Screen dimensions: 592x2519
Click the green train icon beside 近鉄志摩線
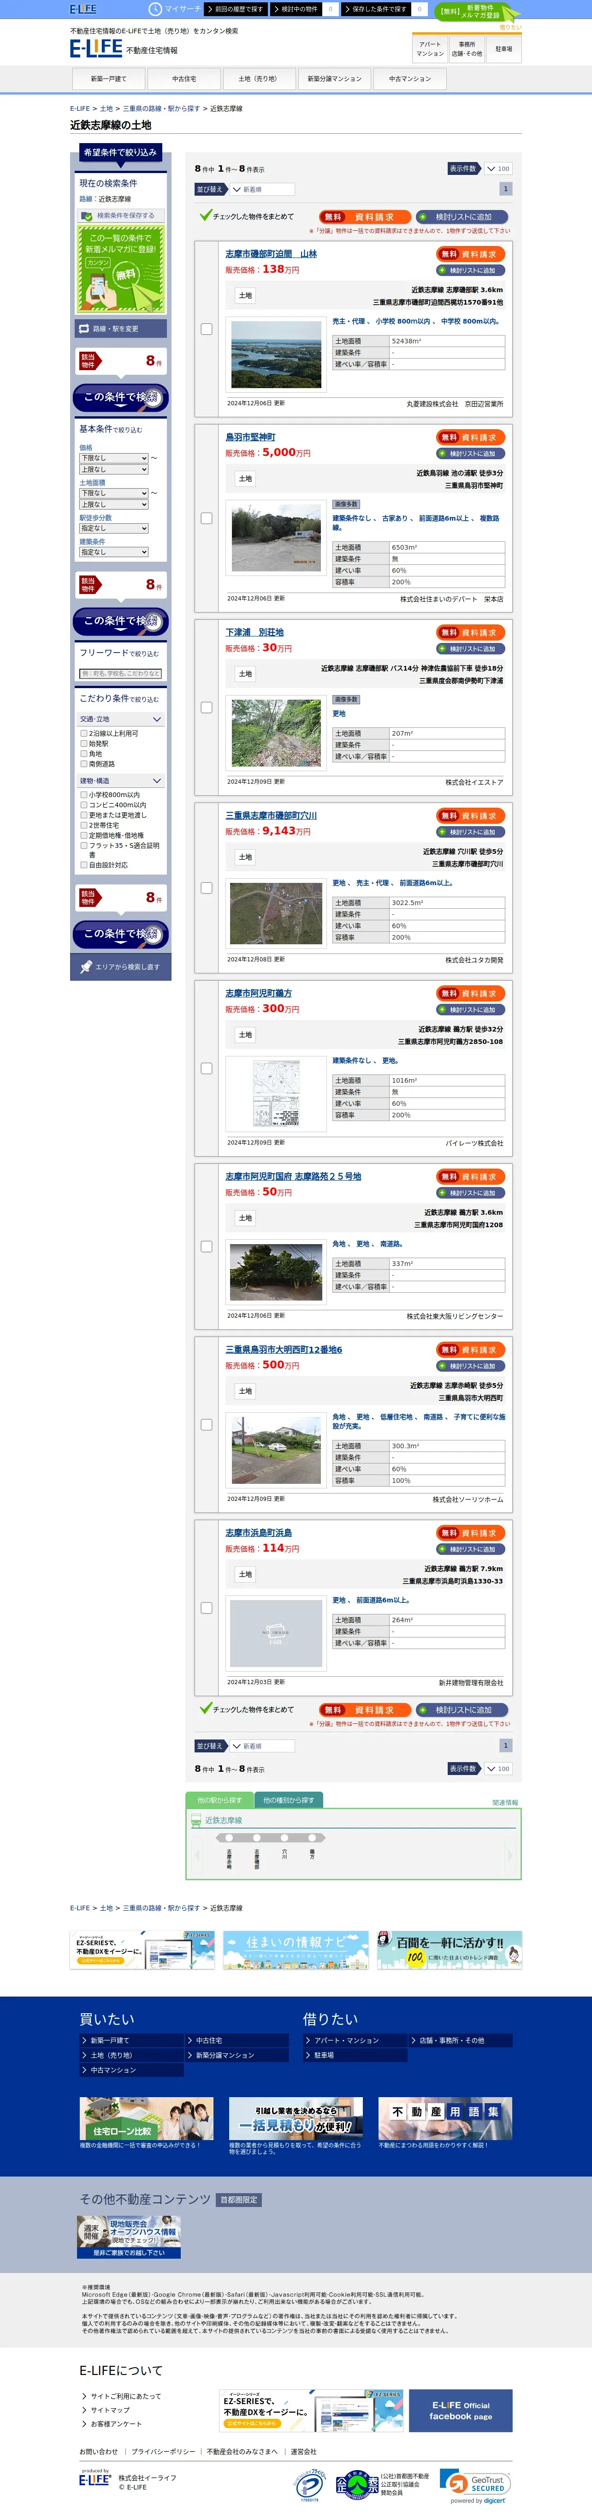[196, 1820]
